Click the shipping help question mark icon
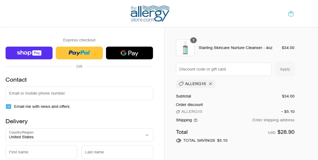This screenshot has height=160, width=318. click(196, 120)
